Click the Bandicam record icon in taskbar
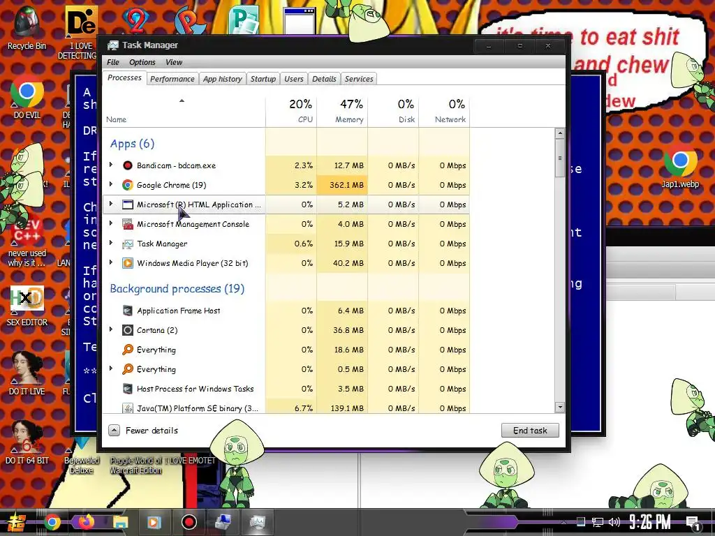715x536 pixels. pos(189,522)
